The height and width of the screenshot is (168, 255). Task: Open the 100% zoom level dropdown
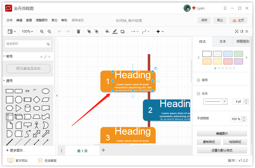(x=27, y=31)
